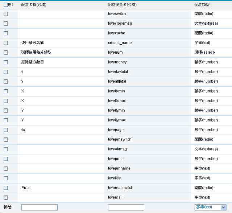The height and width of the screenshot is (213, 232).
Task: Click the loveltymax variable name
Action: point(117,120)
